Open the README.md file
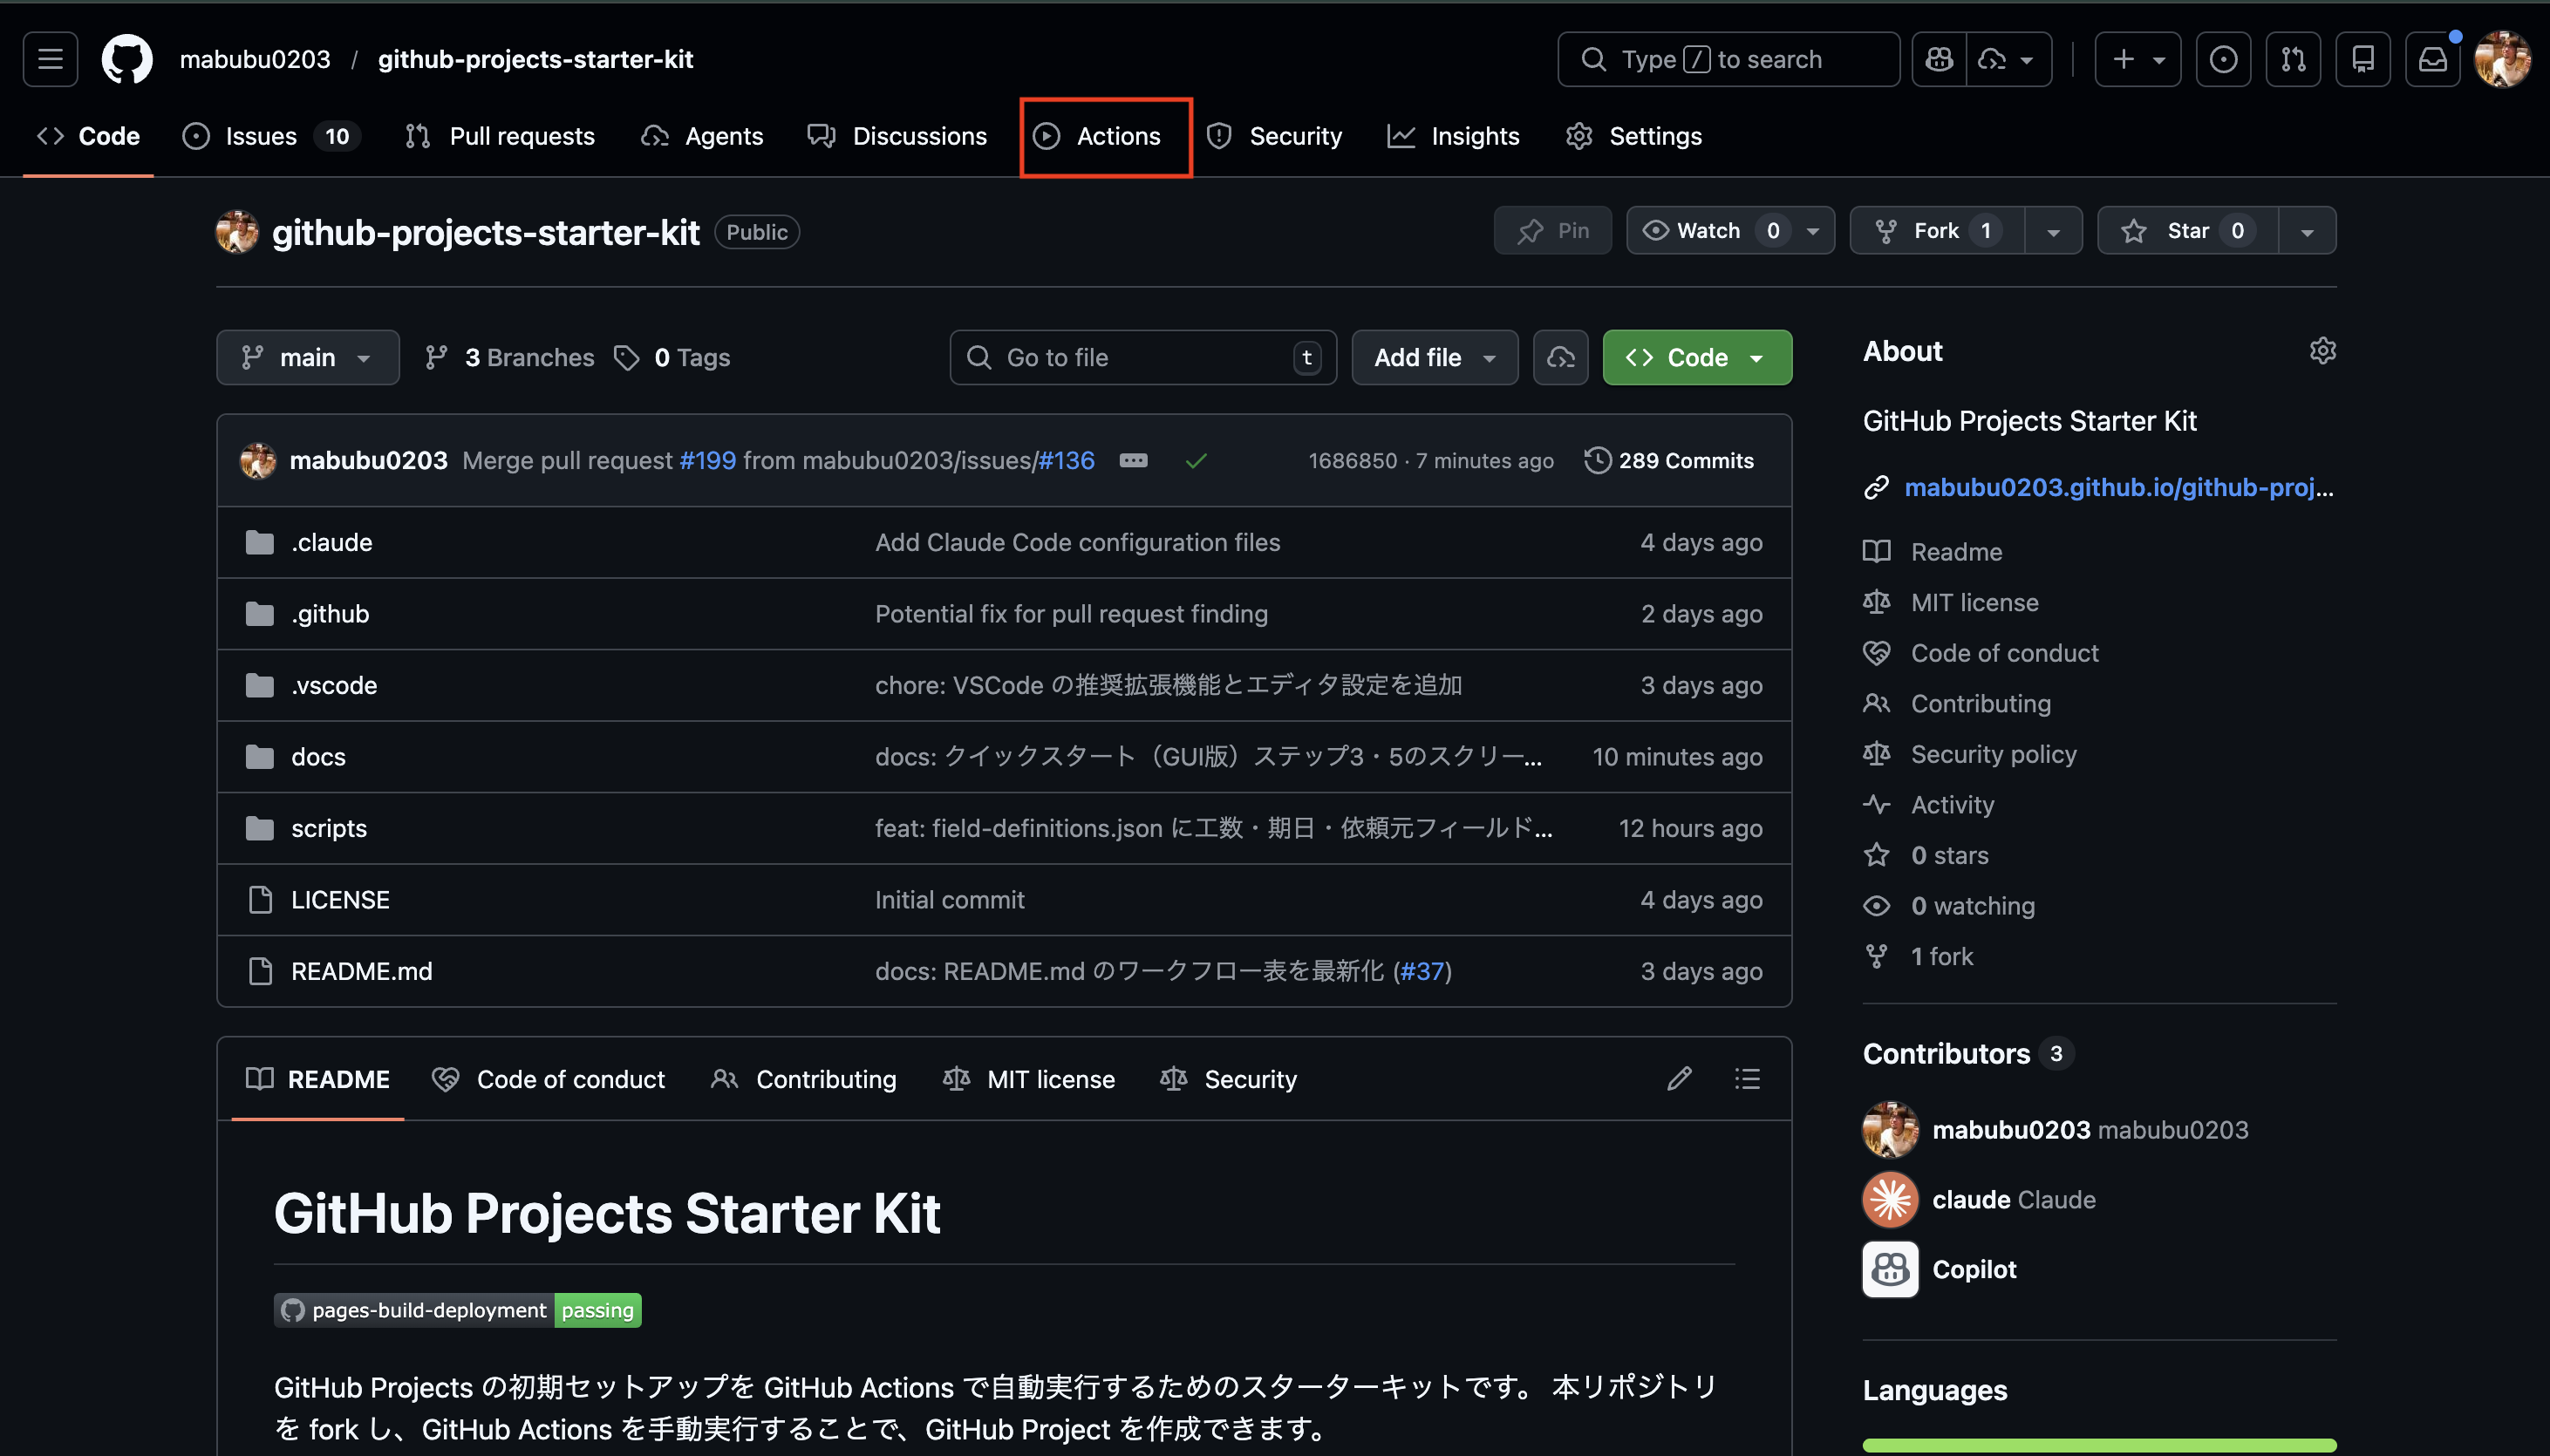Screen dimensions: 2550x1456 (361, 971)
